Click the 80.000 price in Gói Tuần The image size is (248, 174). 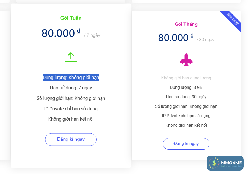pos(58,33)
